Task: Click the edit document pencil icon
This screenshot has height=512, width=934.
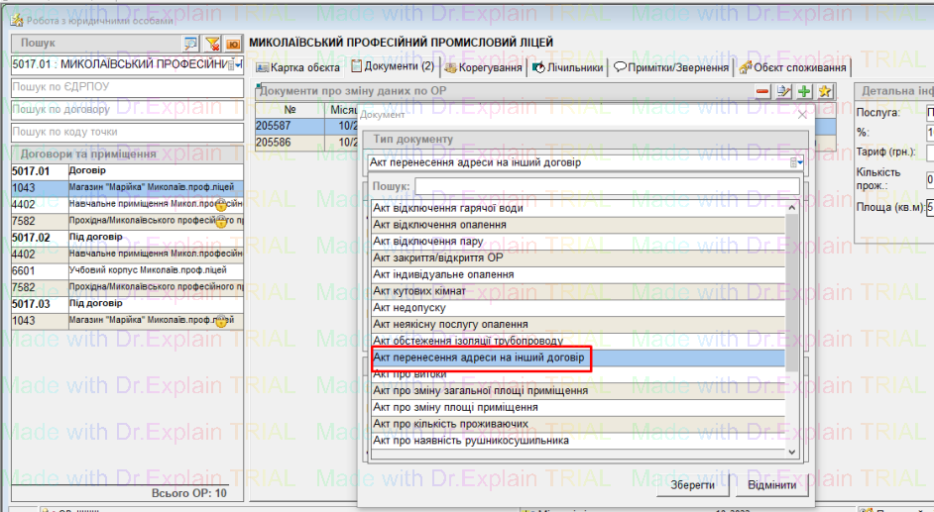Action: (783, 91)
